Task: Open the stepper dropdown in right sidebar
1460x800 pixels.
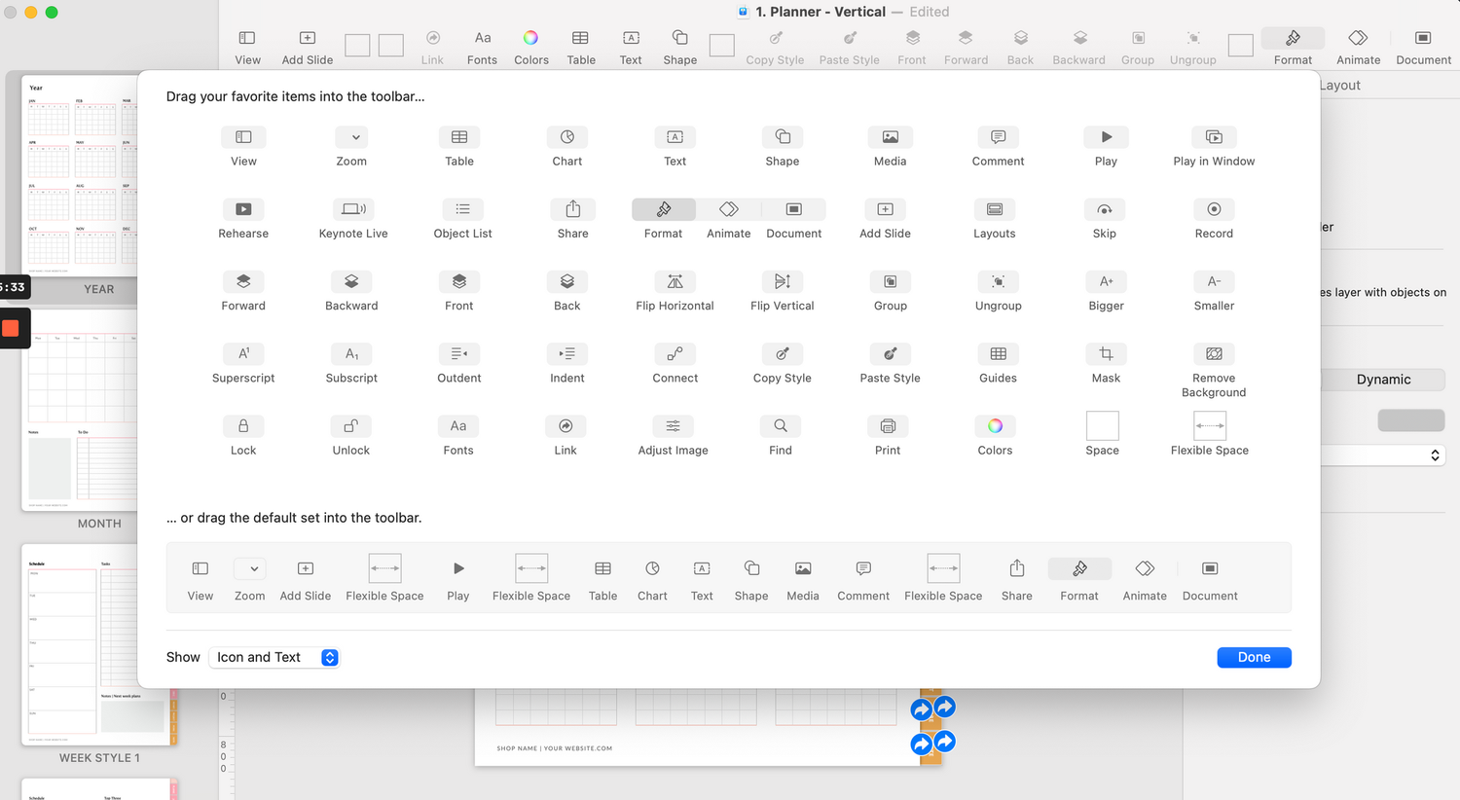Action: click(1435, 455)
